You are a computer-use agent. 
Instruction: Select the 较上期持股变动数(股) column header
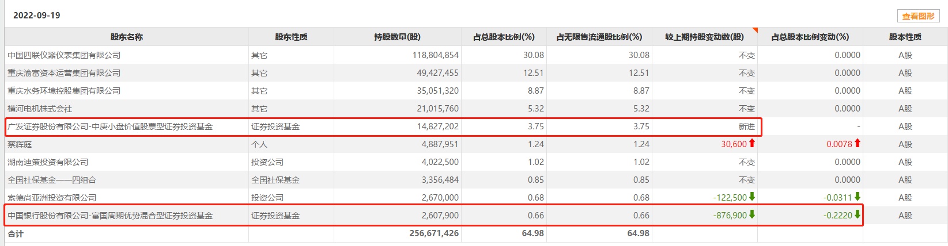click(x=705, y=37)
